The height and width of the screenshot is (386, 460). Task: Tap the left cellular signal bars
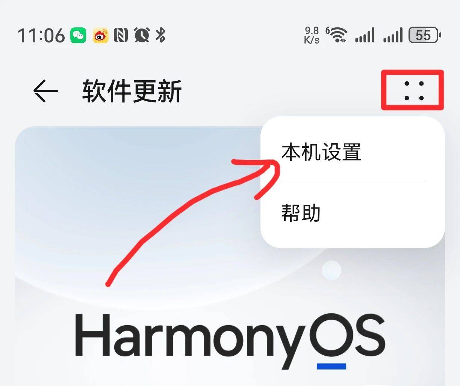(x=365, y=35)
